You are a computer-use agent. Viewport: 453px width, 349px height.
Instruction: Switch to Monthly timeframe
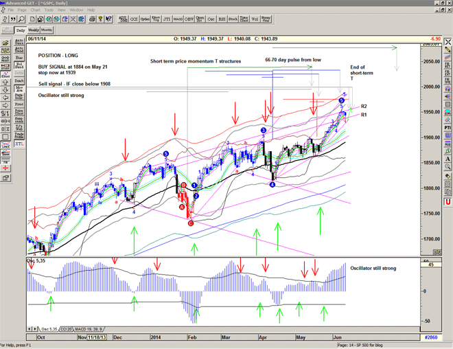tap(47, 30)
